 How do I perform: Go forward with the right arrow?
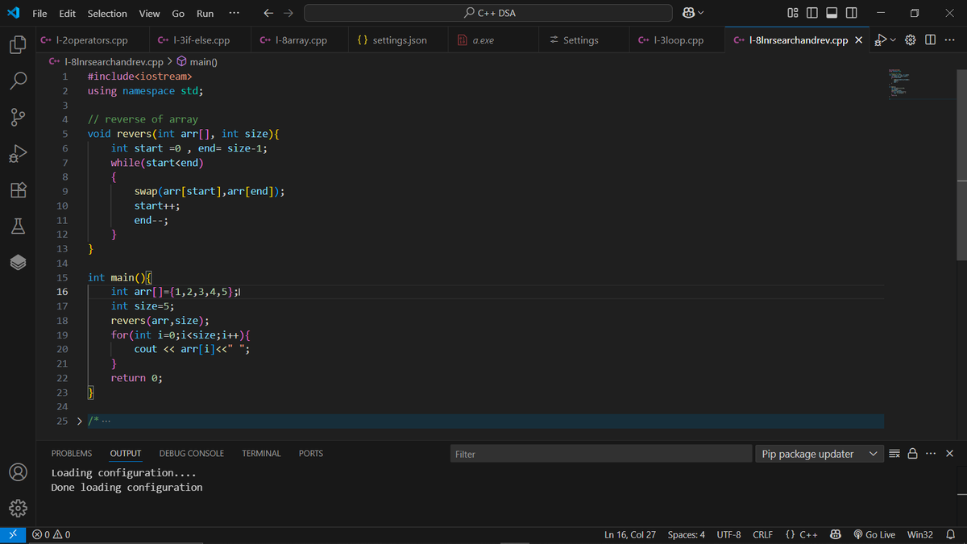[x=288, y=13]
